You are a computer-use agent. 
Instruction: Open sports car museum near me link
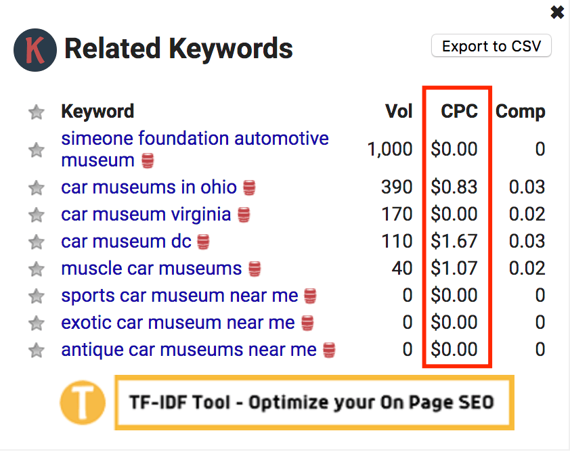179,296
